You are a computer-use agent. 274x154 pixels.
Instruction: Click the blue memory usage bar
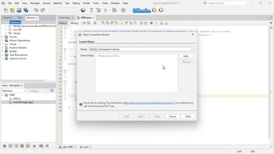(x=142, y=10)
